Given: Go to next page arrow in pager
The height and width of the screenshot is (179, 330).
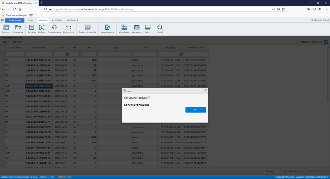Looking at the screenshot, I should pos(327,171).
